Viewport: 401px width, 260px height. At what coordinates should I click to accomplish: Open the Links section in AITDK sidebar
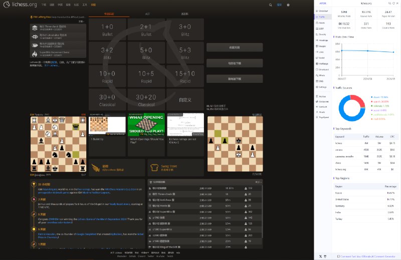(x=323, y=52)
